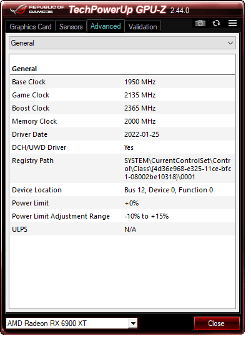Select the Base Clock row

(x=122, y=82)
